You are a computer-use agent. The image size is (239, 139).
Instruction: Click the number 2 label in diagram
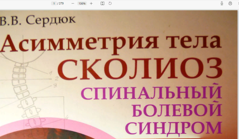tap(56, 78)
